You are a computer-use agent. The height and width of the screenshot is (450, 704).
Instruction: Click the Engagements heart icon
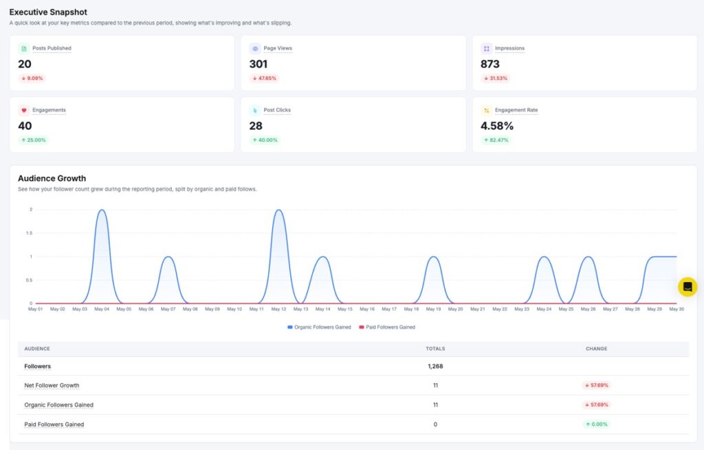(x=24, y=110)
